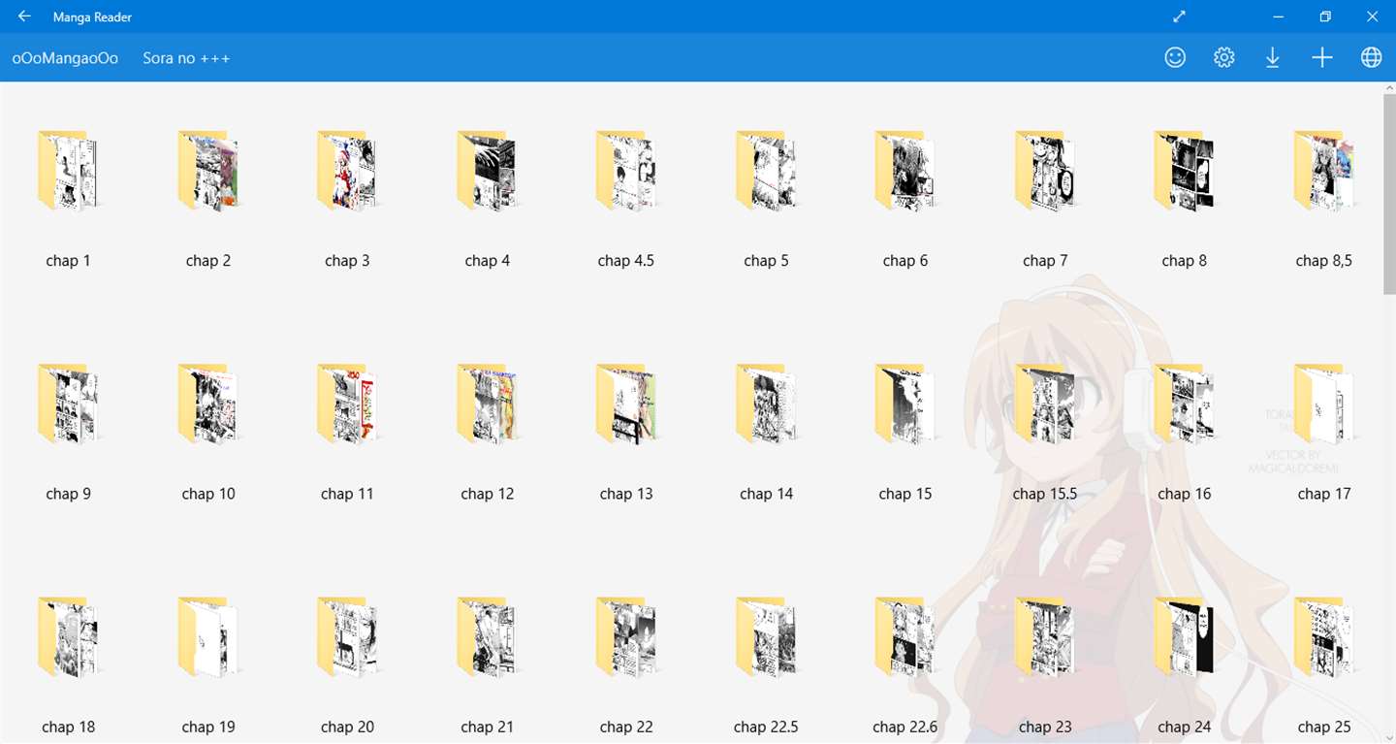Open settings via the gear icon

(1224, 58)
